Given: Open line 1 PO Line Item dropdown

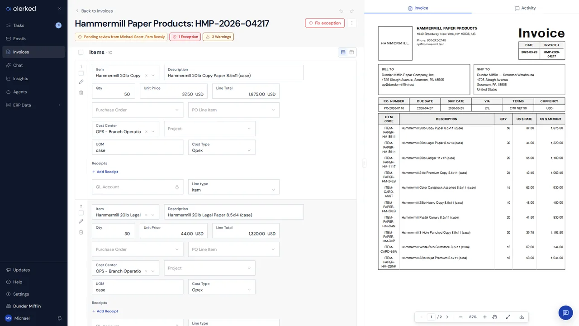Looking at the screenshot, I should pos(234,110).
